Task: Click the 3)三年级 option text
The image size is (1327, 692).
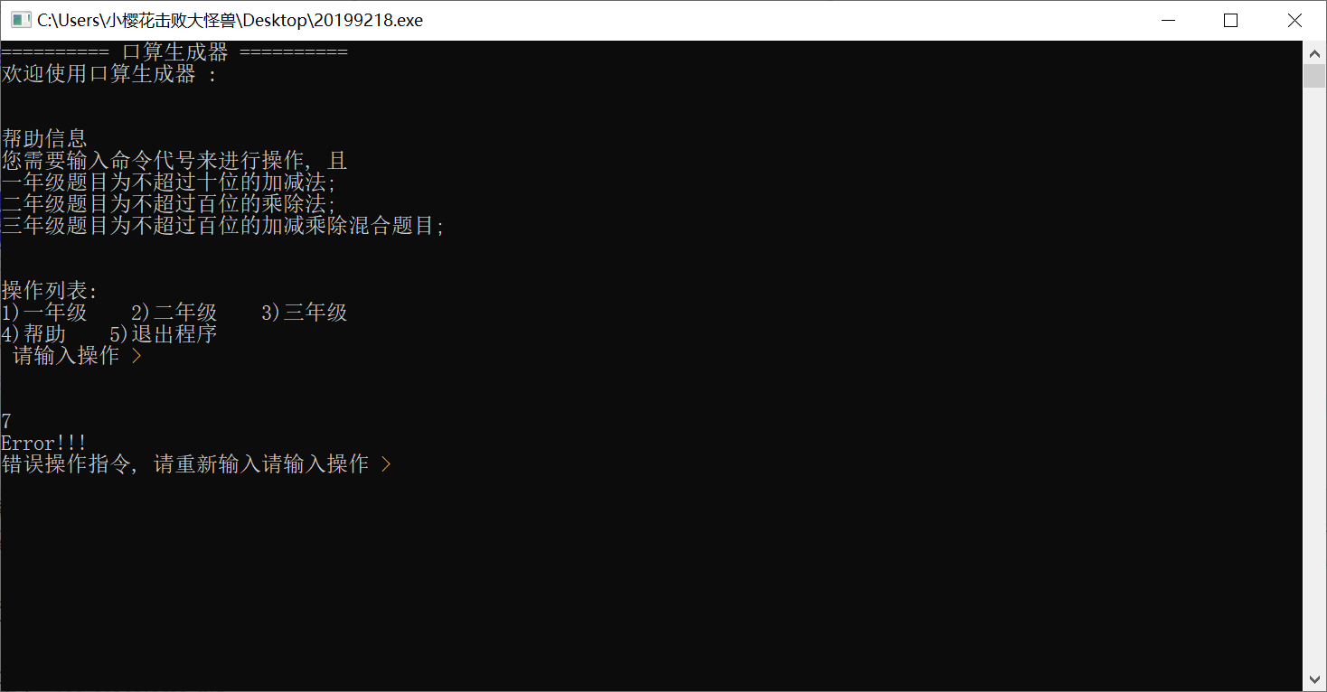Action: [305, 313]
